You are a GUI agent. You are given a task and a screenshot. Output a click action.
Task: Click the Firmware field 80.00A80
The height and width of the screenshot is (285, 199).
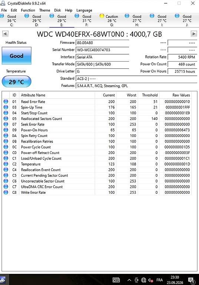coord(102,43)
